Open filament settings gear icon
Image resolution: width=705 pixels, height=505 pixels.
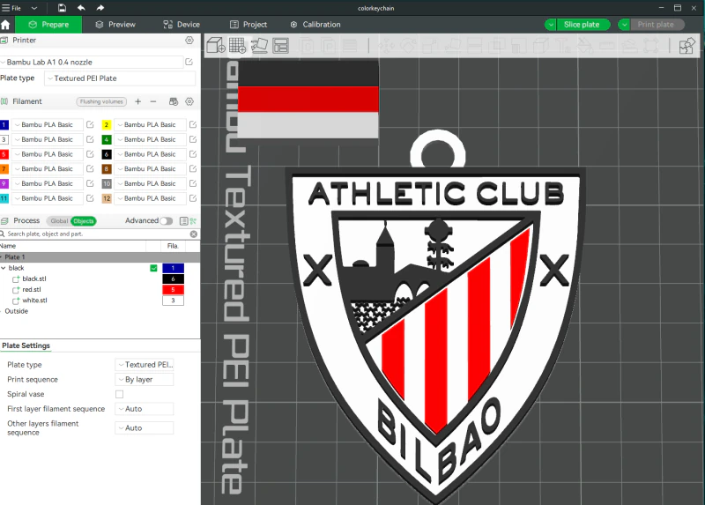pyautogui.click(x=189, y=101)
